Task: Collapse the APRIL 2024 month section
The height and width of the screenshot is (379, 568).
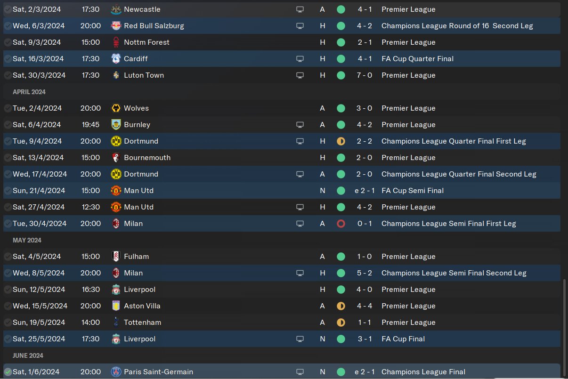Action: tap(29, 92)
